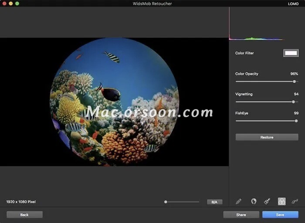Image resolution: width=305 pixels, height=223 pixels.
Task: Click the FishEye slider handle
Action: coord(296,121)
